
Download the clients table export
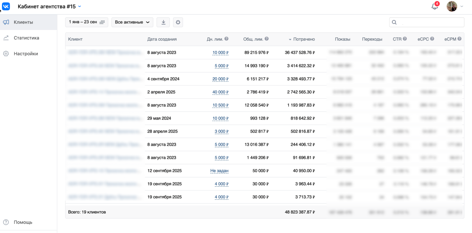(x=163, y=22)
